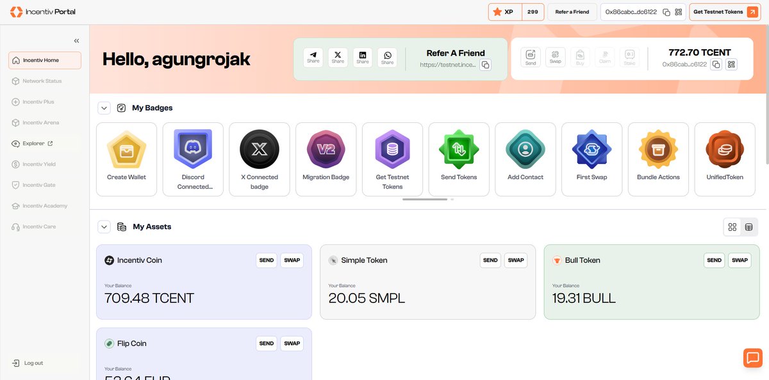Click the 772.70 TCENT total balance
769x380 pixels.
tap(700, 52)
